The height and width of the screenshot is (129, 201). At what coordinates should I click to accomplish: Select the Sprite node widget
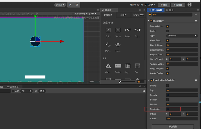coord(118,30)
